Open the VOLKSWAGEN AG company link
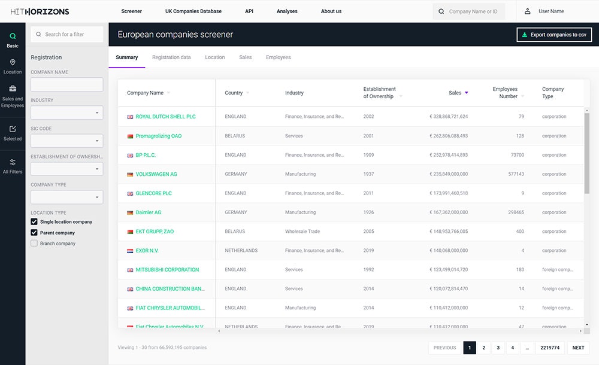 [156, 174]
